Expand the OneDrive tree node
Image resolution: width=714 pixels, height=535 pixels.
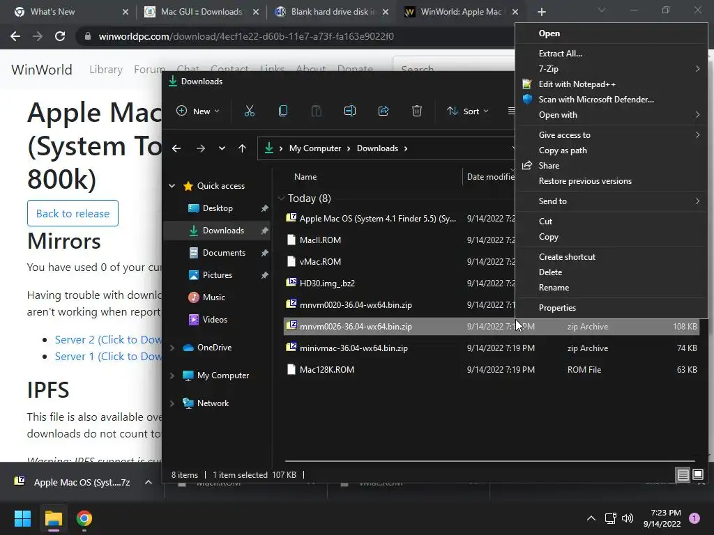(x=172, y=348)
